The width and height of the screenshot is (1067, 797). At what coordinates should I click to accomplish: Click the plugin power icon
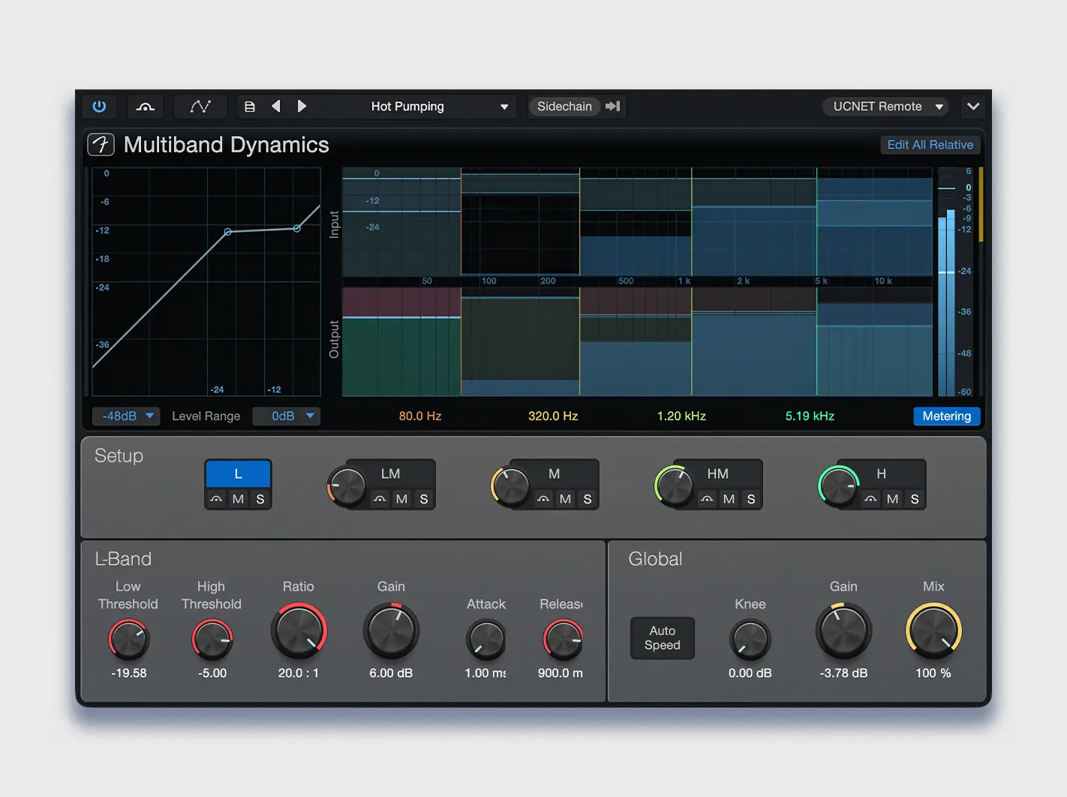point(98,106)
